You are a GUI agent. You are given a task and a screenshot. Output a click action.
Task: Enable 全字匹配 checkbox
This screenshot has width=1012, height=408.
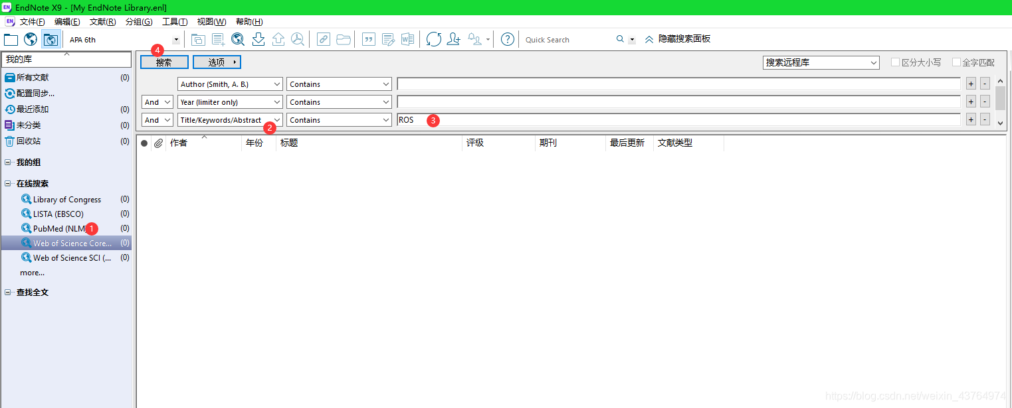[956, 62]
